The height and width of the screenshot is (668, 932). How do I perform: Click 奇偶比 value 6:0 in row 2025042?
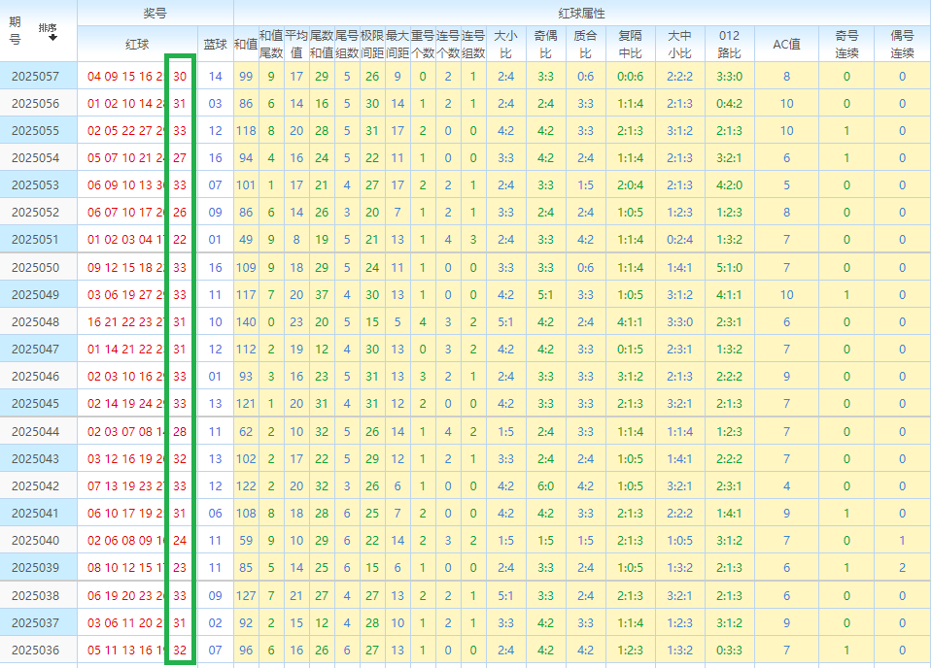(545, 485)
